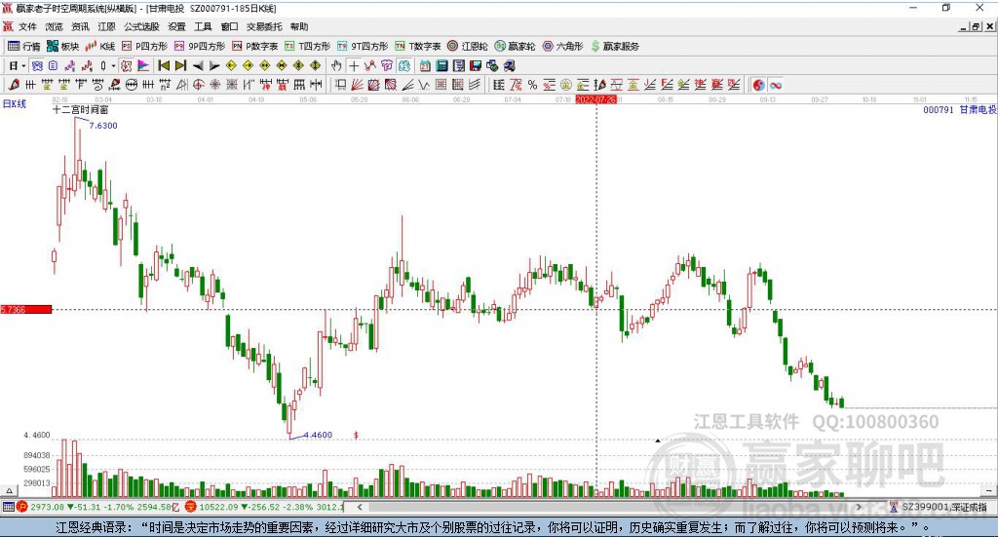
Task: Open the 江恩 menu
Action: click(107, 26)
